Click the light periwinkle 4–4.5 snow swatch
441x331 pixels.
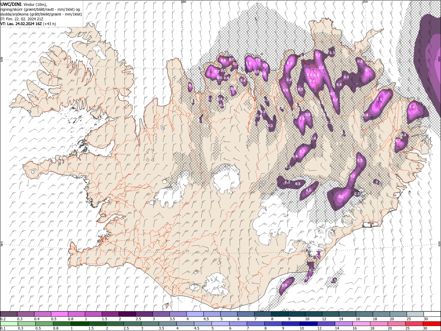[x=195, y=314]
